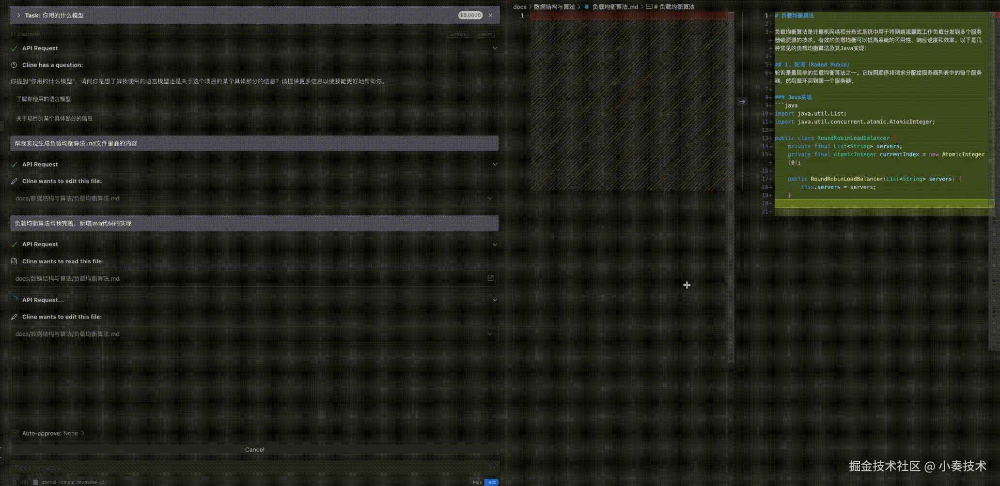1000x486 pixels.
Task: Click the arrow icon between the diff panes
Action: click(742, 101)
